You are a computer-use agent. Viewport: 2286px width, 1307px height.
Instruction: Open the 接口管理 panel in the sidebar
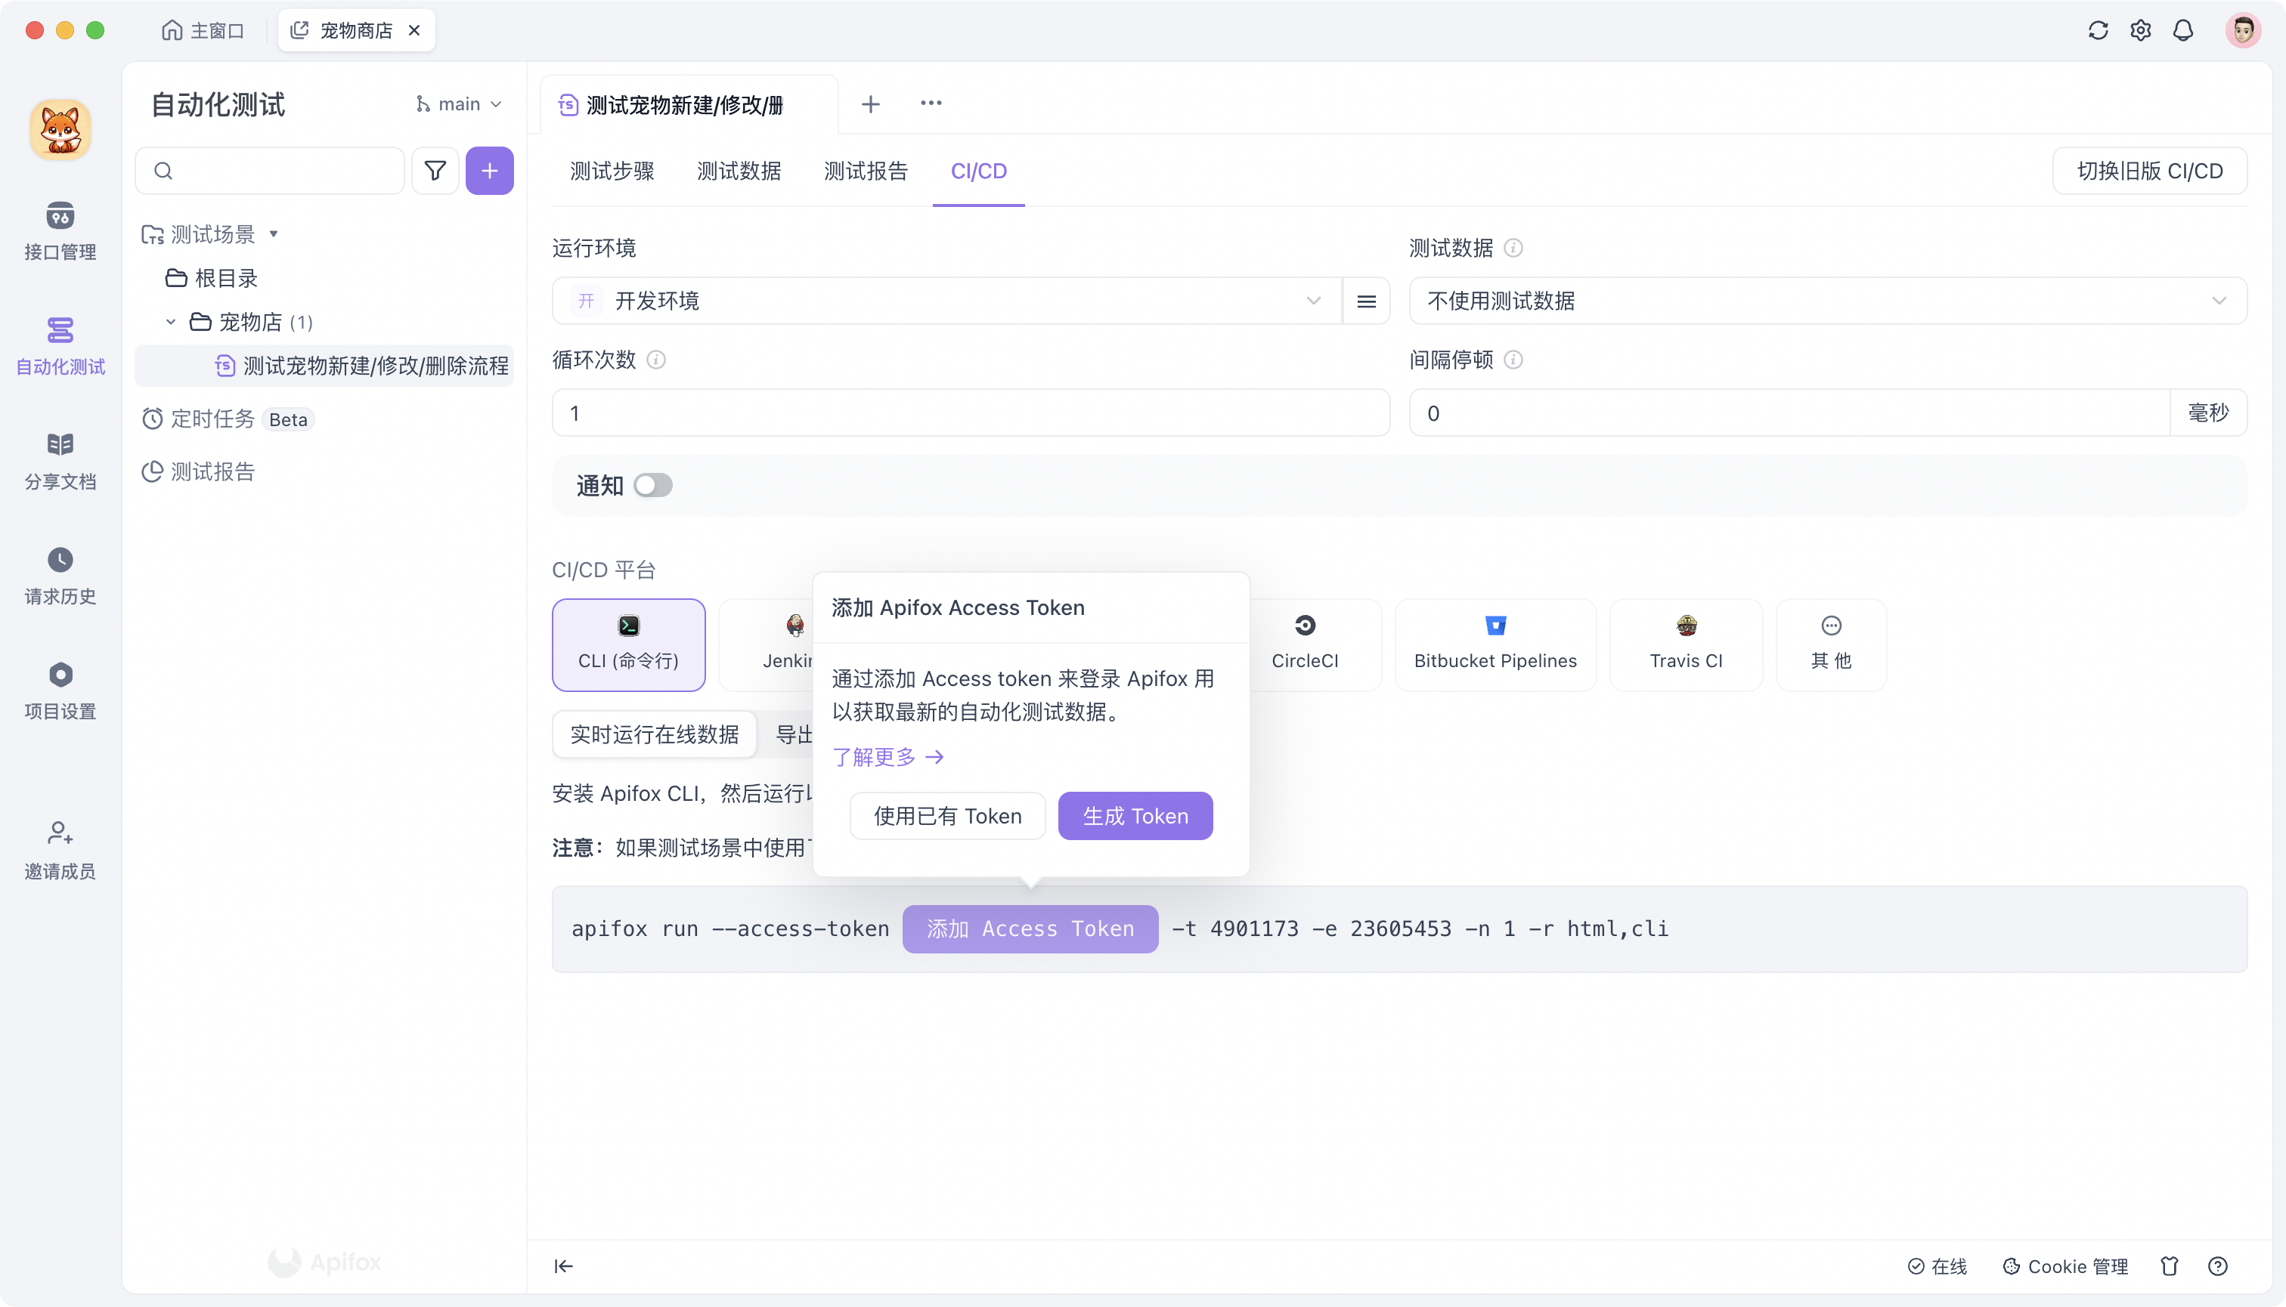coord(59,232)
